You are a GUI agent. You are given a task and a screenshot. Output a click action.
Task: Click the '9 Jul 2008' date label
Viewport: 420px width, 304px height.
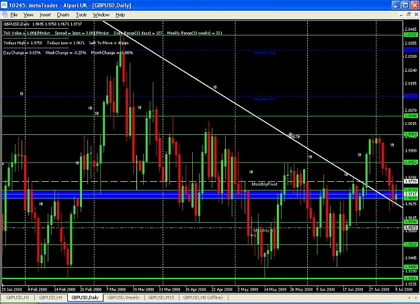click(x=404, y=289)
